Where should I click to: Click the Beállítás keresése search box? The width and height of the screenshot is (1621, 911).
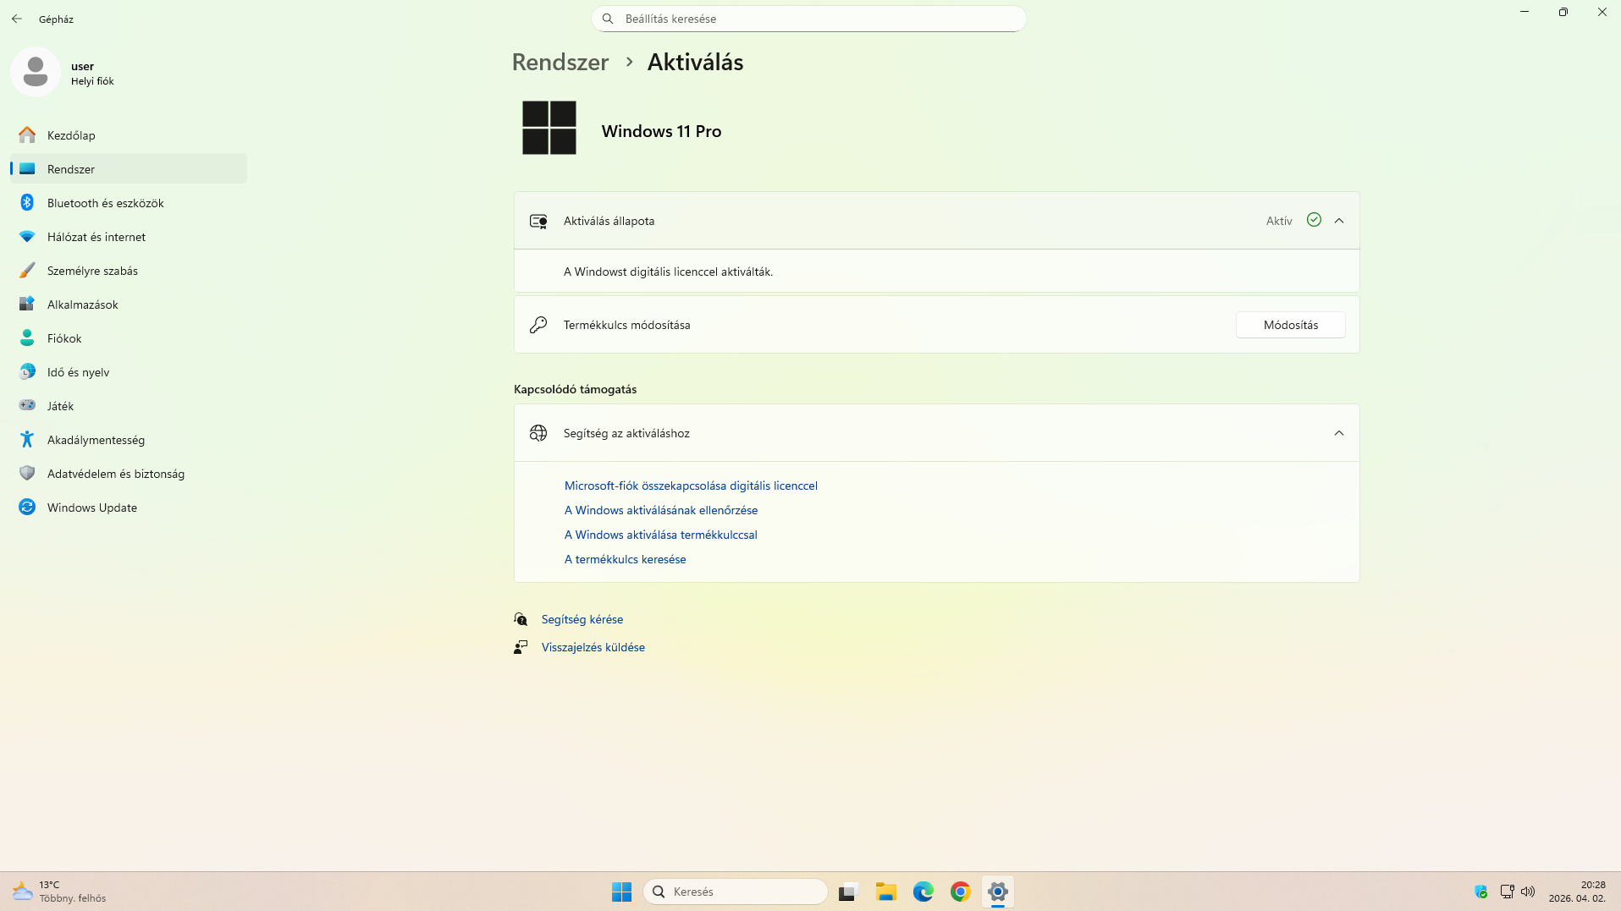click(x=809, y=19)
